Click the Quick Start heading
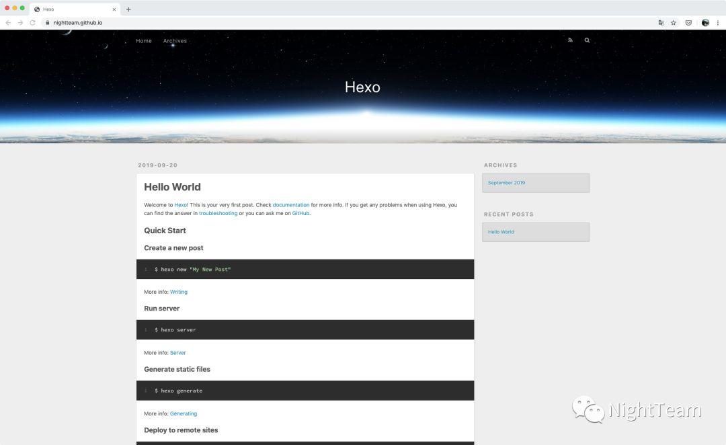Screen dimensions: 726x445 165,231
